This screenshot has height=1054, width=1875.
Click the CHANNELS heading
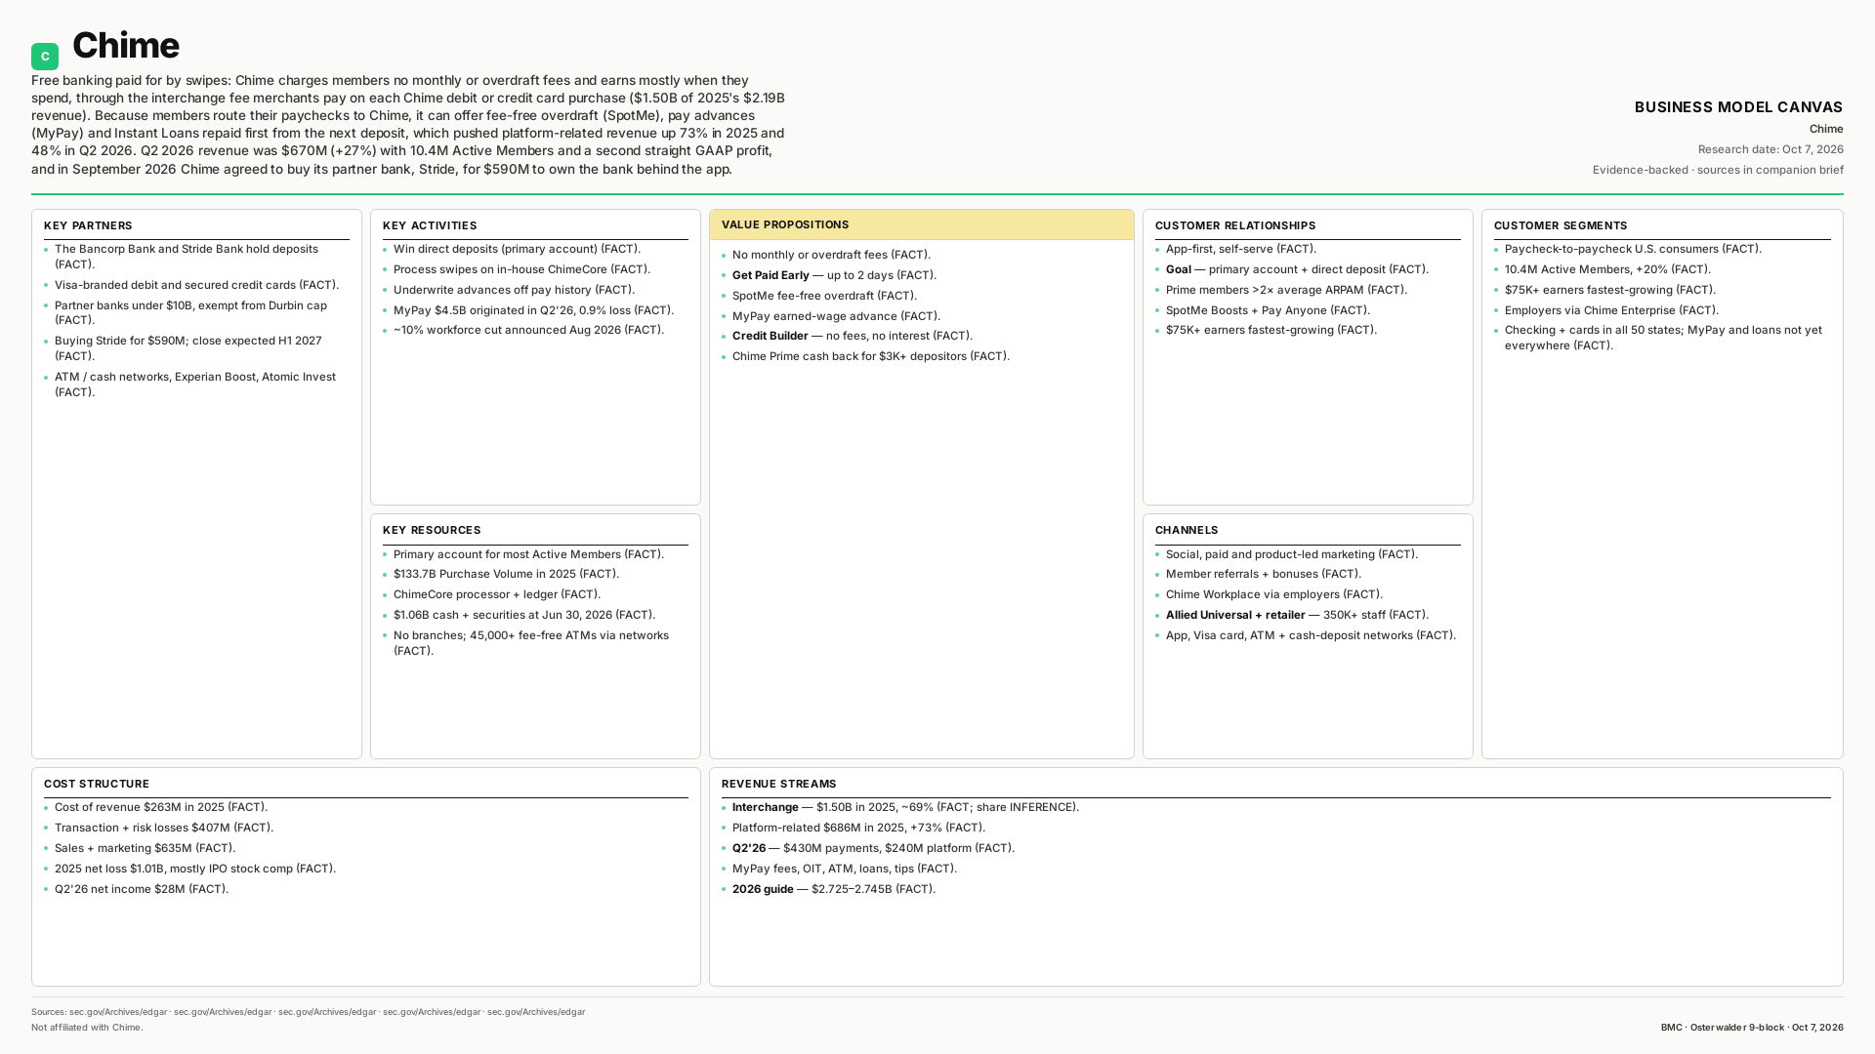[1187, 530]
